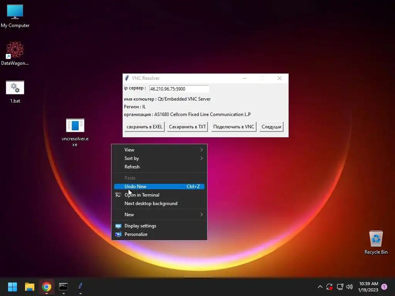Image resolution: width=395 pixels, height=296 pixels.
Task: Switch to Google Chrome in the taskbar
Action: tap(47, 287)
